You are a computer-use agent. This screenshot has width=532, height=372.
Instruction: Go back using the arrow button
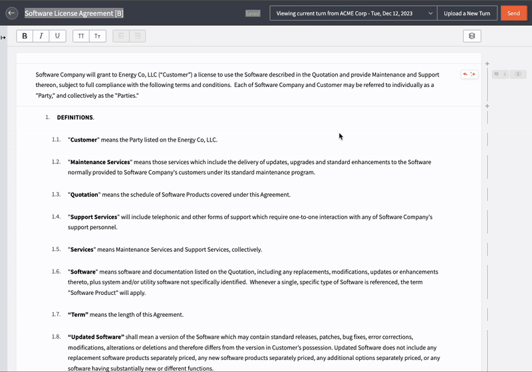point(11,13)
